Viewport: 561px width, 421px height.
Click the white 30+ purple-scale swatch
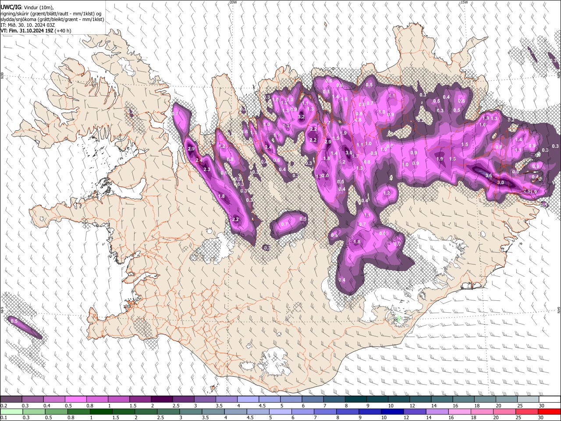[x=550, y=400]
